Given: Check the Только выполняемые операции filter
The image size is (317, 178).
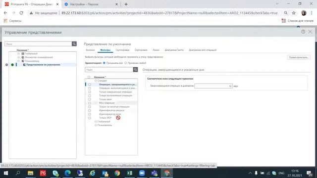Looking at the screenshot, I should coord(90,95).
